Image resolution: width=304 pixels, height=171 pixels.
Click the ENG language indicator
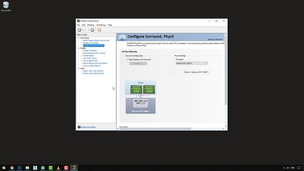coord(293,168)
